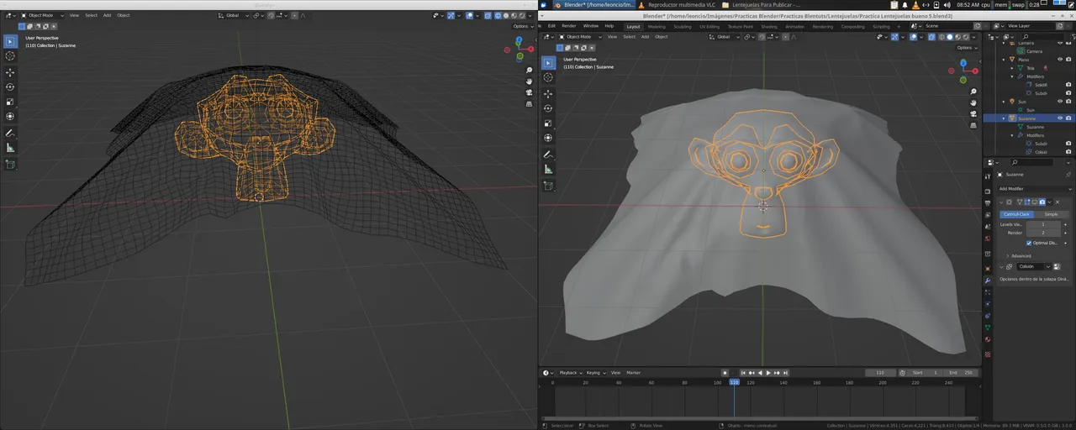
Task: Switch to Reproductor multimedia VLC taskbar window
Action: pos(678,4)
